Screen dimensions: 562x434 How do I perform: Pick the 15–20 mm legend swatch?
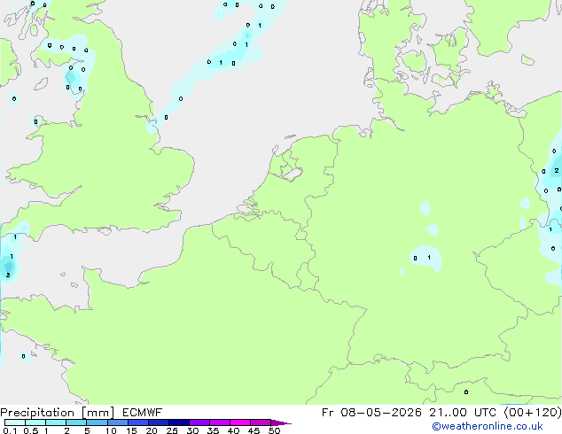pos(138,422)
